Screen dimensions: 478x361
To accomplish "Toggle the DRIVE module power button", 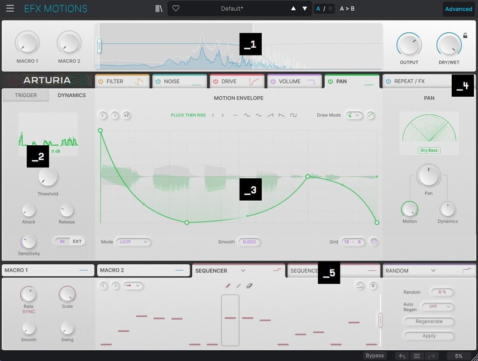I will coord(216,81).
